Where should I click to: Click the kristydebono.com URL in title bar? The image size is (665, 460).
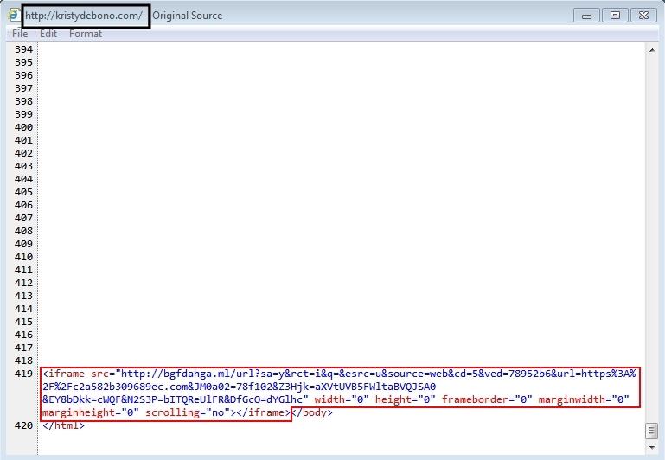point(85,16)
